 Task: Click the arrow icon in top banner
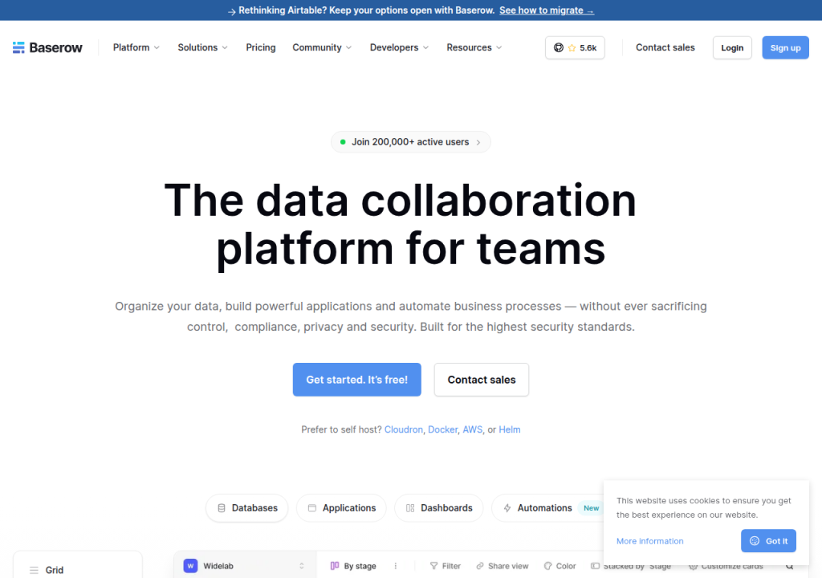point(232,11)
